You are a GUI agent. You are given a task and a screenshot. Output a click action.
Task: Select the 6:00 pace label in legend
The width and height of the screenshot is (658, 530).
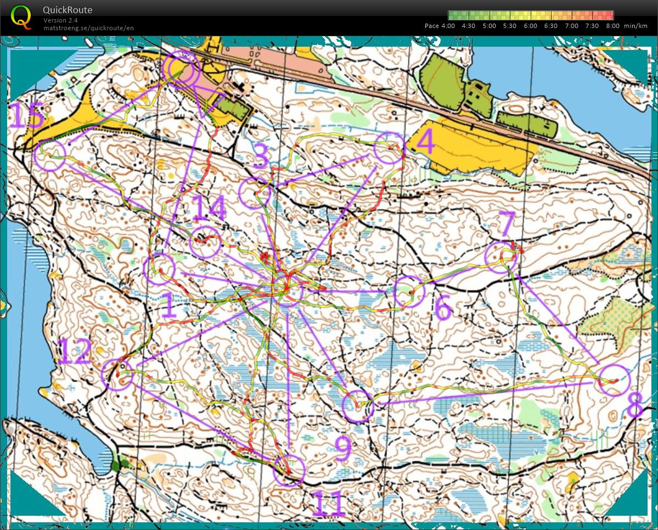pos(530,26)
